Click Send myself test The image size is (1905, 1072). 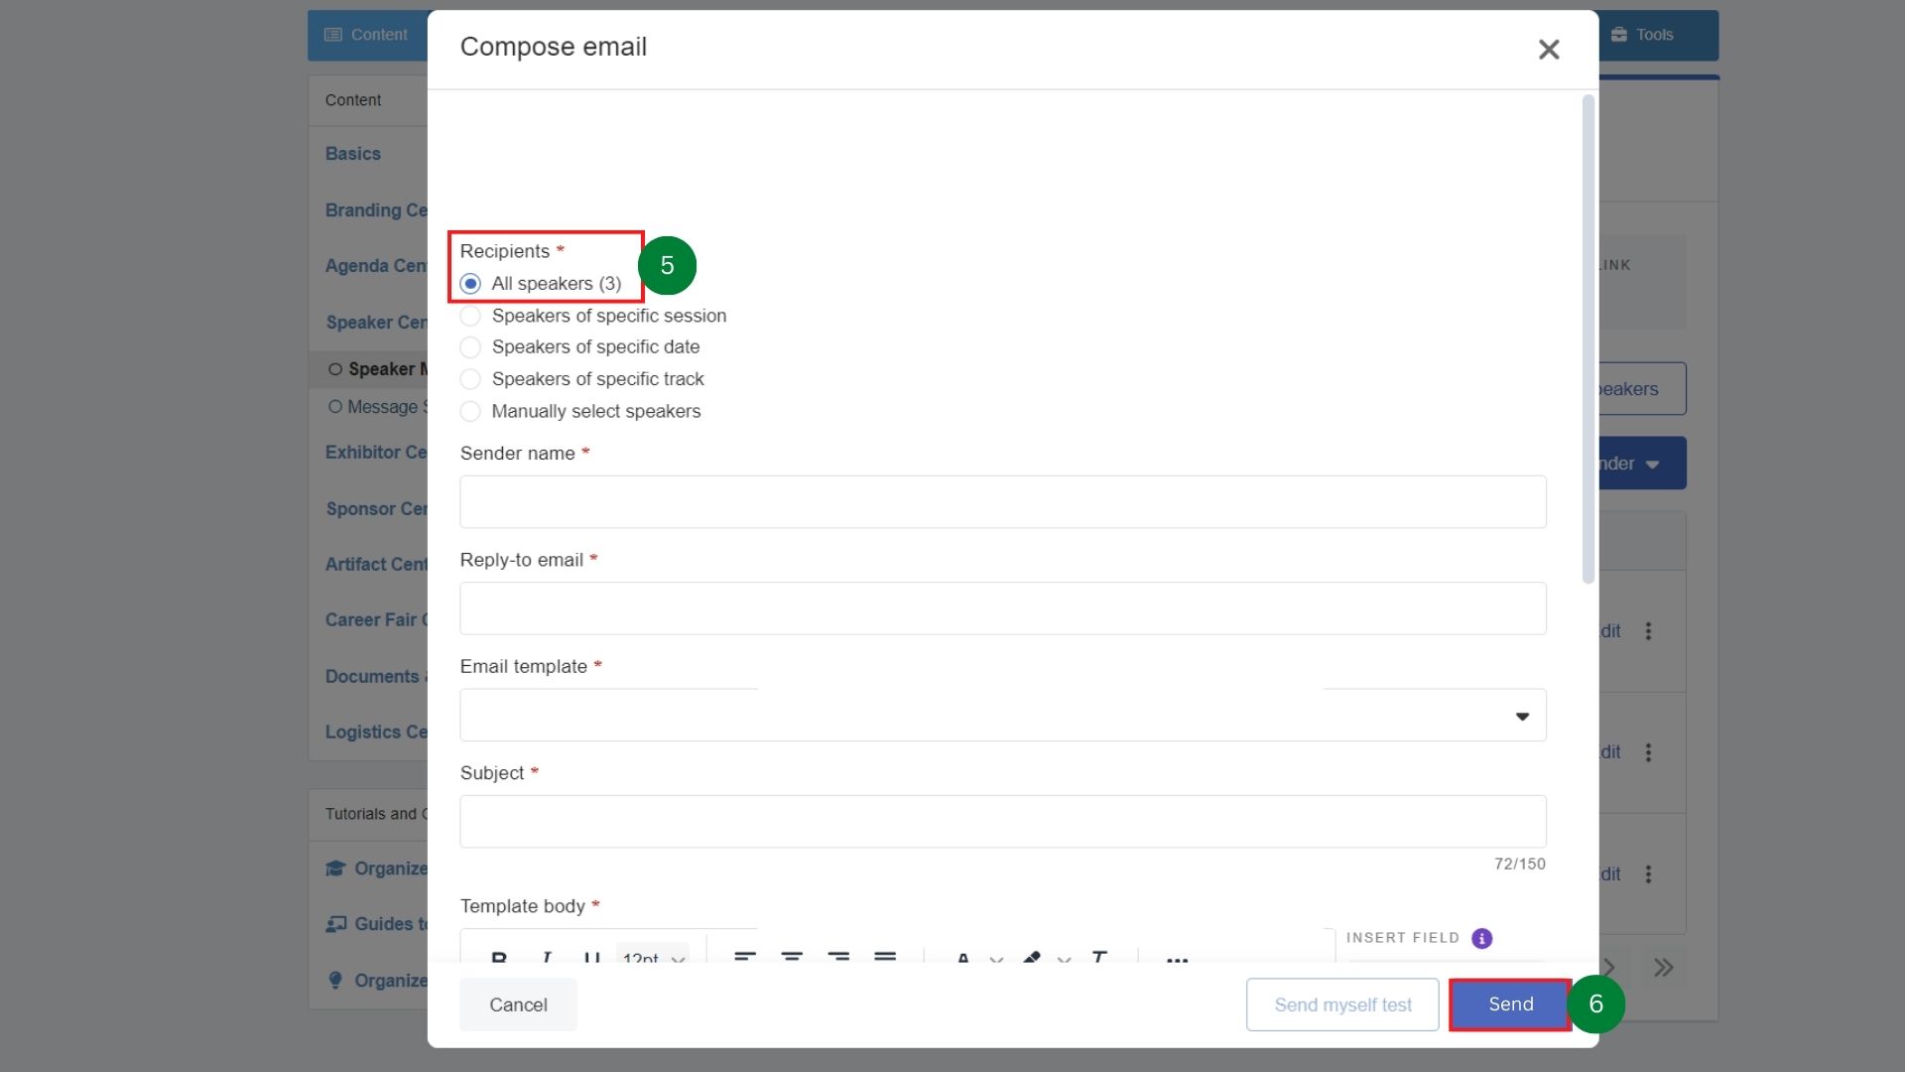click(x=1341, y=1005)
